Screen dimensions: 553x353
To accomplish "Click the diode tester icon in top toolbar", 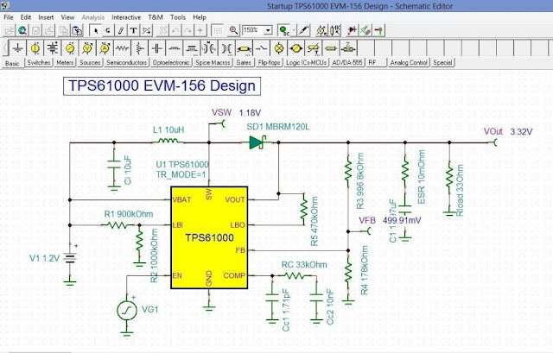I will pos(352,31).
